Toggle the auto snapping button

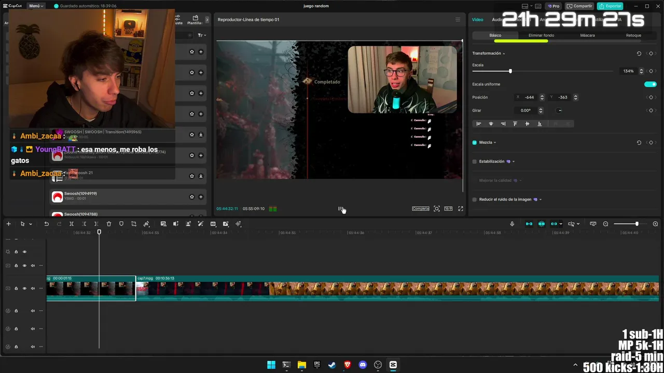click(x=542, y=224)
